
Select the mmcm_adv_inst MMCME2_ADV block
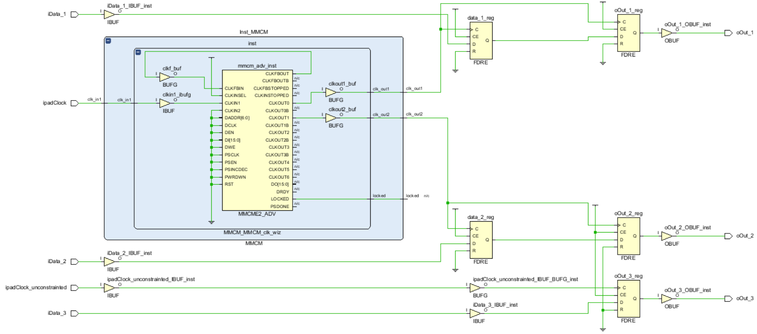[257, 140]
